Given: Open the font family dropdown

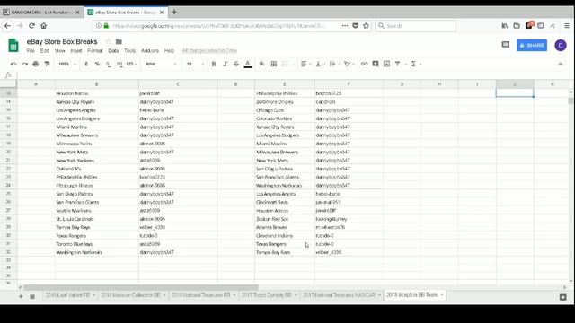Looking at the screenshot, I should 161,64.
